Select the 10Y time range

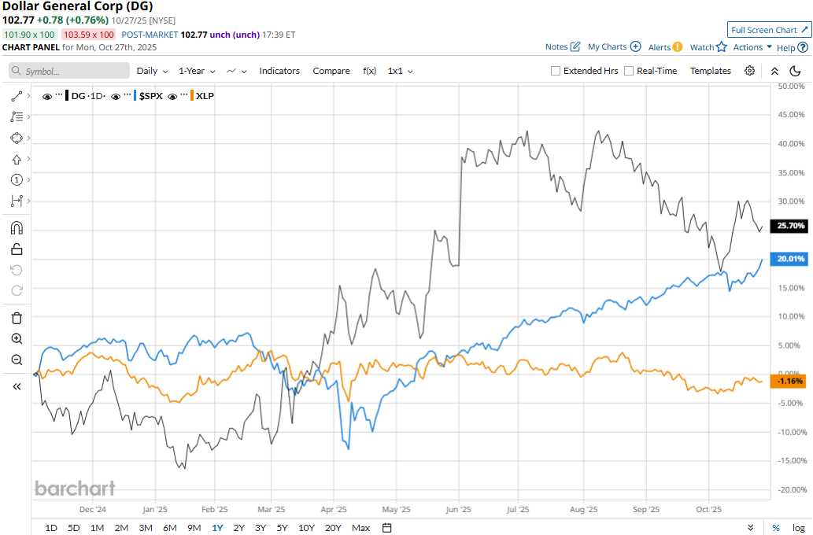coord(306,528)
